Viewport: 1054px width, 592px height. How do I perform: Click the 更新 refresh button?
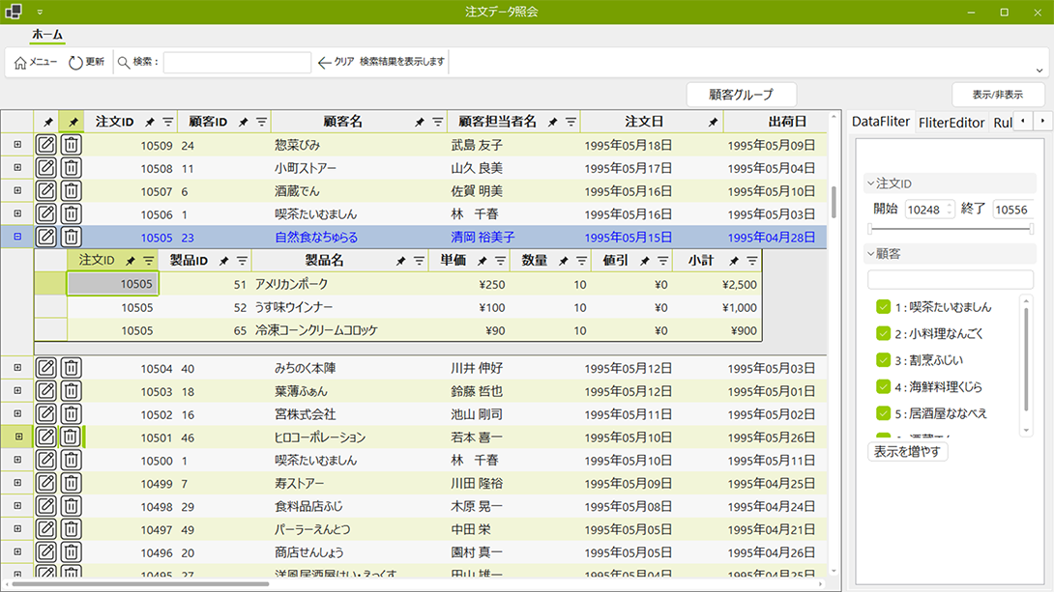point(87,62)
